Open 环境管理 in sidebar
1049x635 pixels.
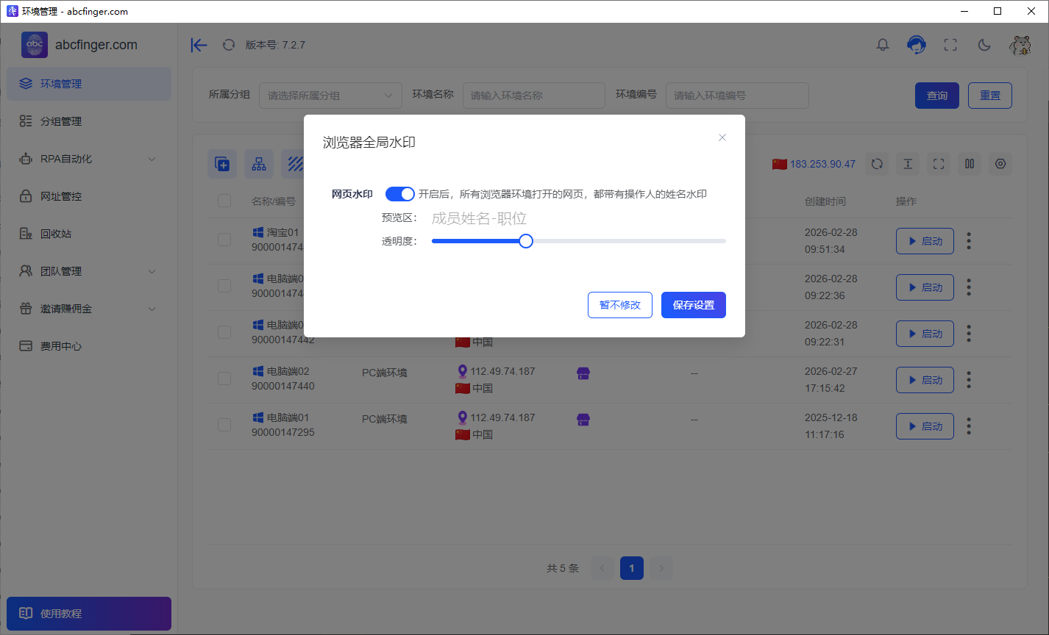tap(89, 84)
